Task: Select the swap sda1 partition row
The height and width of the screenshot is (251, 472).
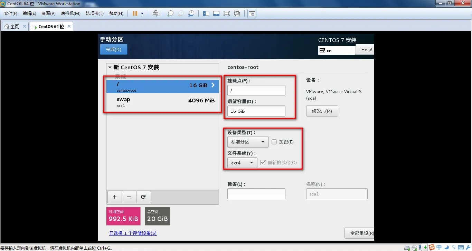Action: [x=163, y=102]
